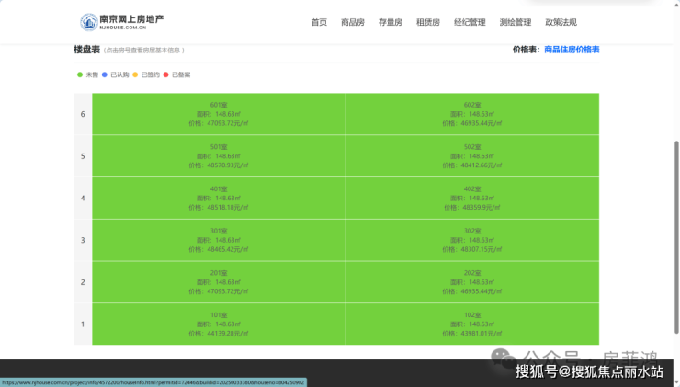Open the 存量房 navigation item
This screenshot has width=680, height=387.
390,22
